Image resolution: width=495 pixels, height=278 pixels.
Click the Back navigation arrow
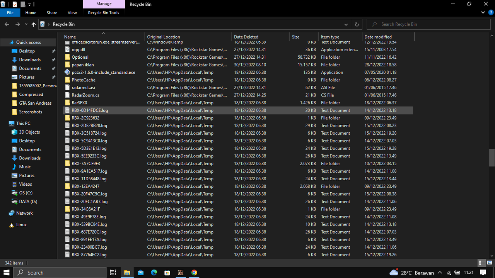coord(7,24)
